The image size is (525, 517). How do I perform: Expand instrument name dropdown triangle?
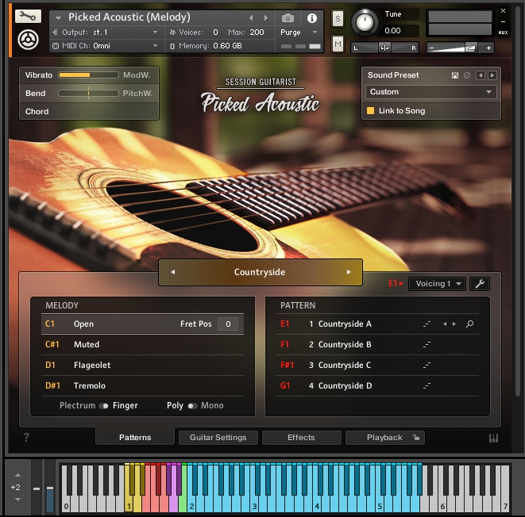[58, 18]
